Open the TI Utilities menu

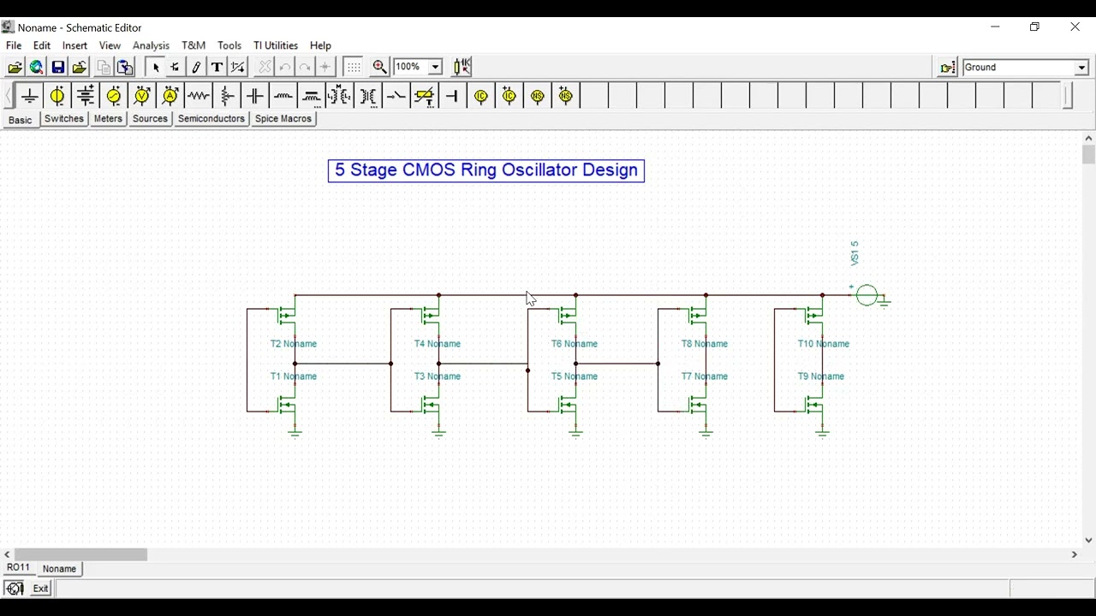[x=276, y=45]
